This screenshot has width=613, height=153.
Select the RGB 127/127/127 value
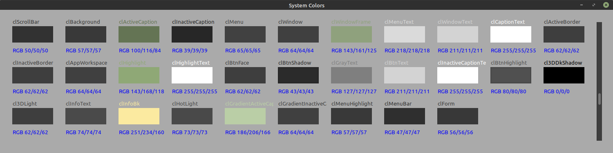click(354, 92)
